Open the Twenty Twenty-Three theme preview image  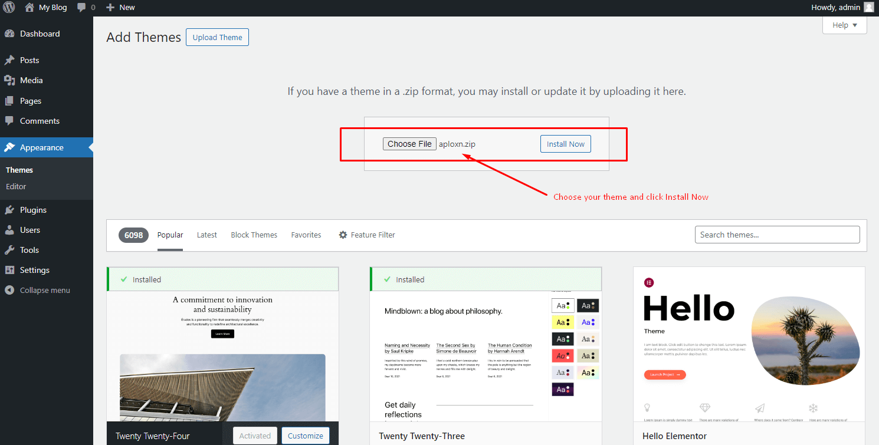[x=486, y=356]
